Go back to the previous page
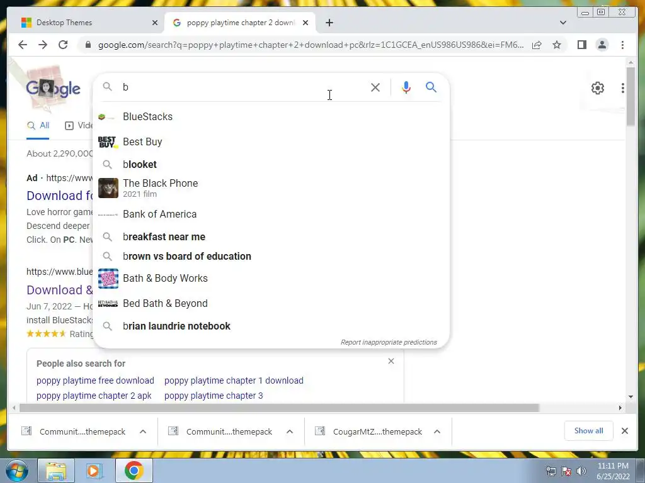Viewport: 645px width, 483px height. [23, 45]
